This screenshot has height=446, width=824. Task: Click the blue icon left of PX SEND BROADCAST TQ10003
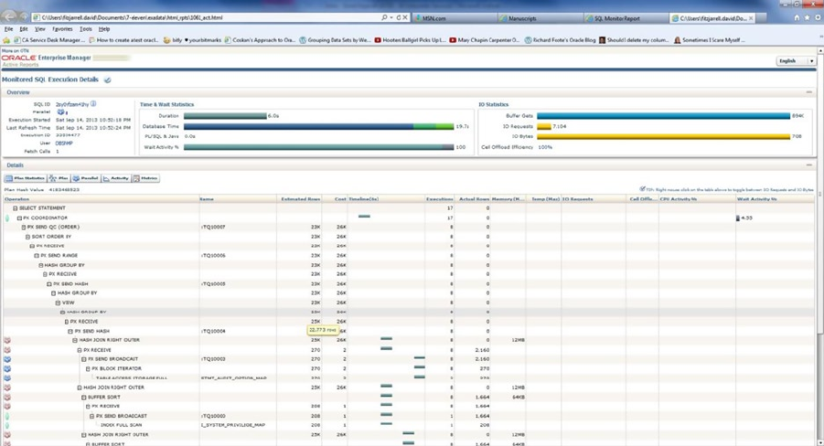tap(7, 359)
